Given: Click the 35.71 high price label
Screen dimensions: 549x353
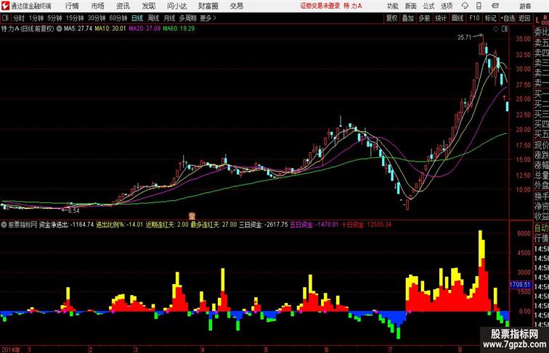Looking at the screenshot, I should [465, 38].
